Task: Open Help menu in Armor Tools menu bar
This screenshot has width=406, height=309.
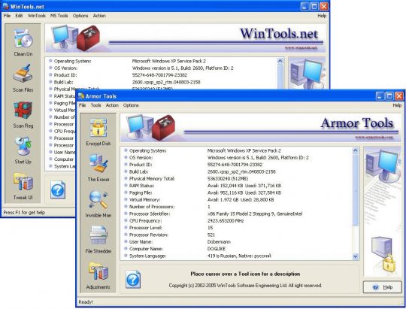Action: tap(397, 105)
